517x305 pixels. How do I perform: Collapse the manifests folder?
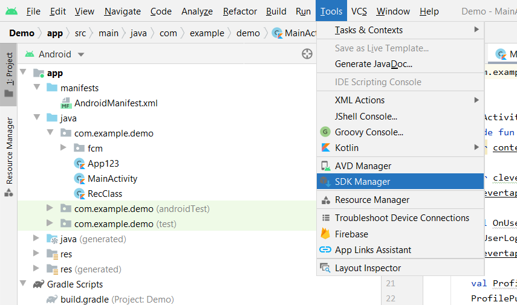pyautogui.click(x=37, y=87)
